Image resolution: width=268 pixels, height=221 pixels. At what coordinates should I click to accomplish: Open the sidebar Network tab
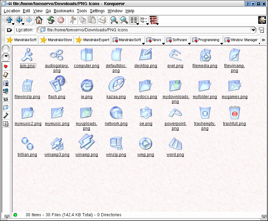tap(6, 91)
